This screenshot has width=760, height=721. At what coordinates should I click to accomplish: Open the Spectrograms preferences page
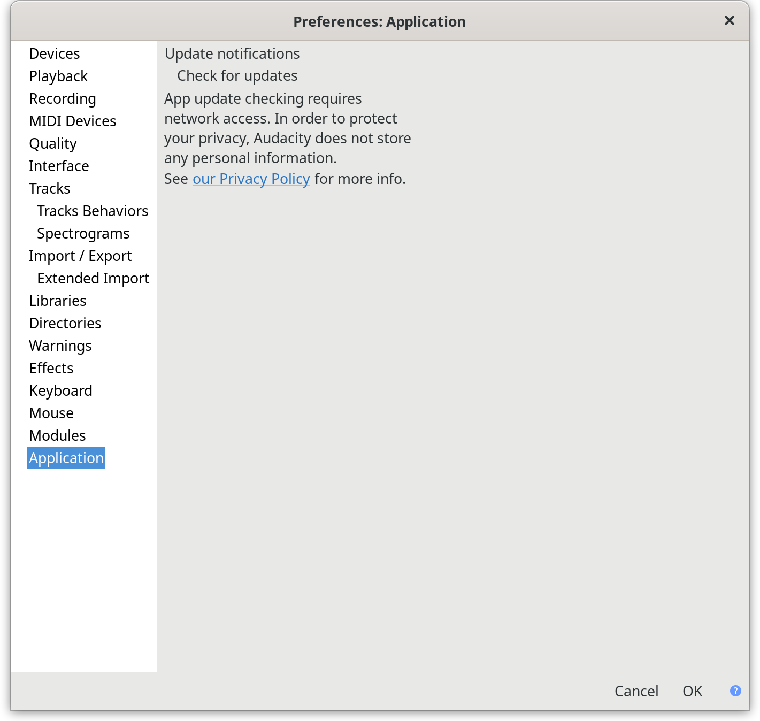point(83,233)
